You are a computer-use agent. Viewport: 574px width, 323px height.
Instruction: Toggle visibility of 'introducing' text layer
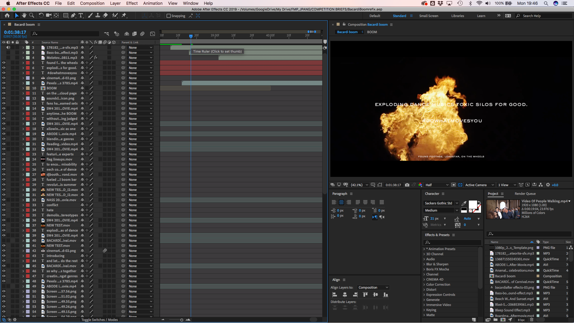(x=4, y=256)
